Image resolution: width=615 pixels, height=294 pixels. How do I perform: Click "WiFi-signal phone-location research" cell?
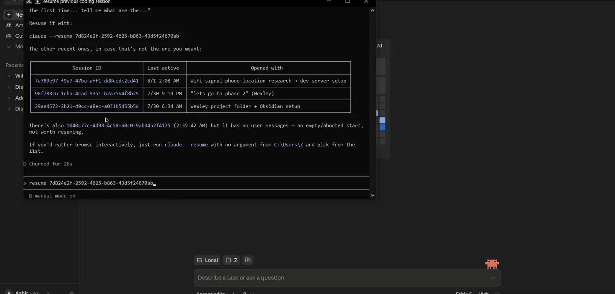pos(268,81)
